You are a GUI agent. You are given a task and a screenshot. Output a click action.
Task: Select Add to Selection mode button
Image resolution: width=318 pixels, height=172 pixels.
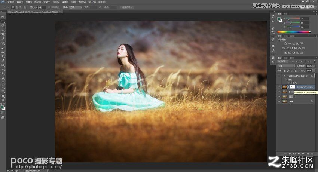17,7
